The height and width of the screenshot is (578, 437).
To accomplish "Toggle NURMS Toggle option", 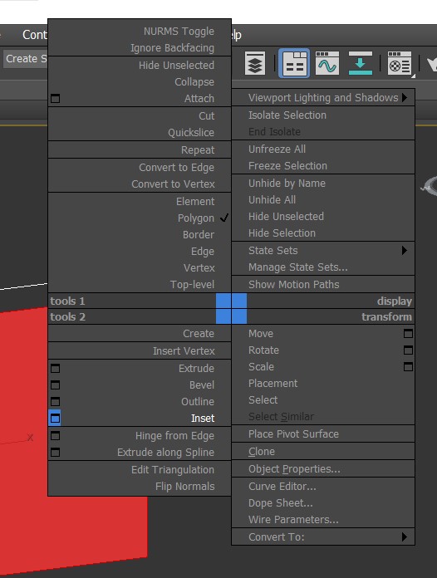I will coord(179,32).
